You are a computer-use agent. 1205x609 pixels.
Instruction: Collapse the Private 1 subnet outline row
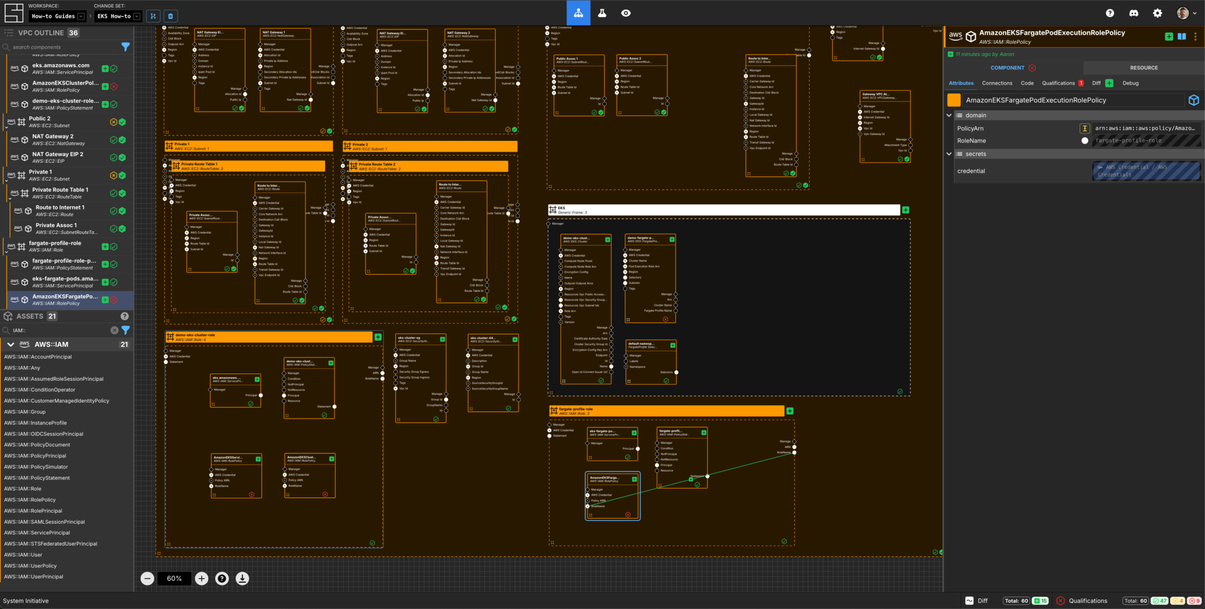coord(6,180)
